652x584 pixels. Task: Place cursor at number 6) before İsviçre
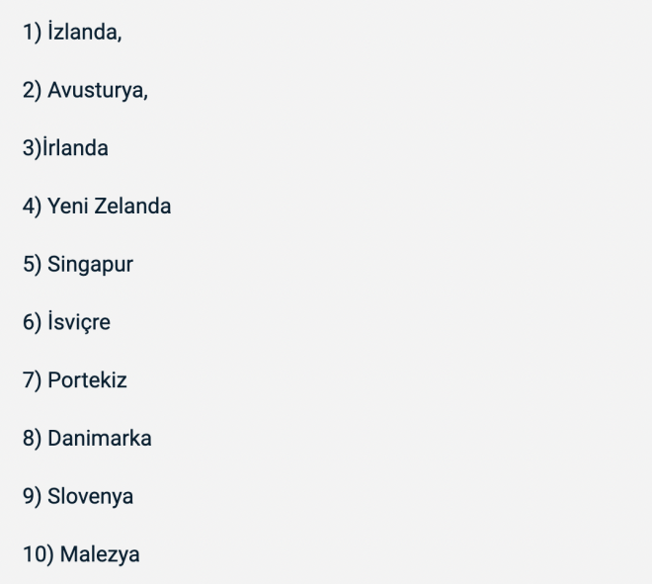coord(33,322)
